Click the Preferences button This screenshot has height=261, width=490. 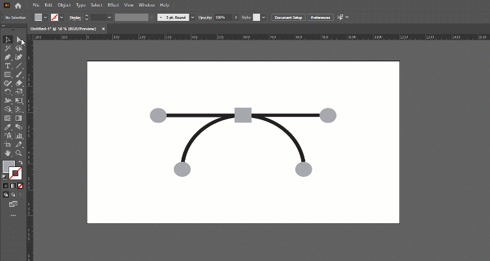[x=320, y=17]
